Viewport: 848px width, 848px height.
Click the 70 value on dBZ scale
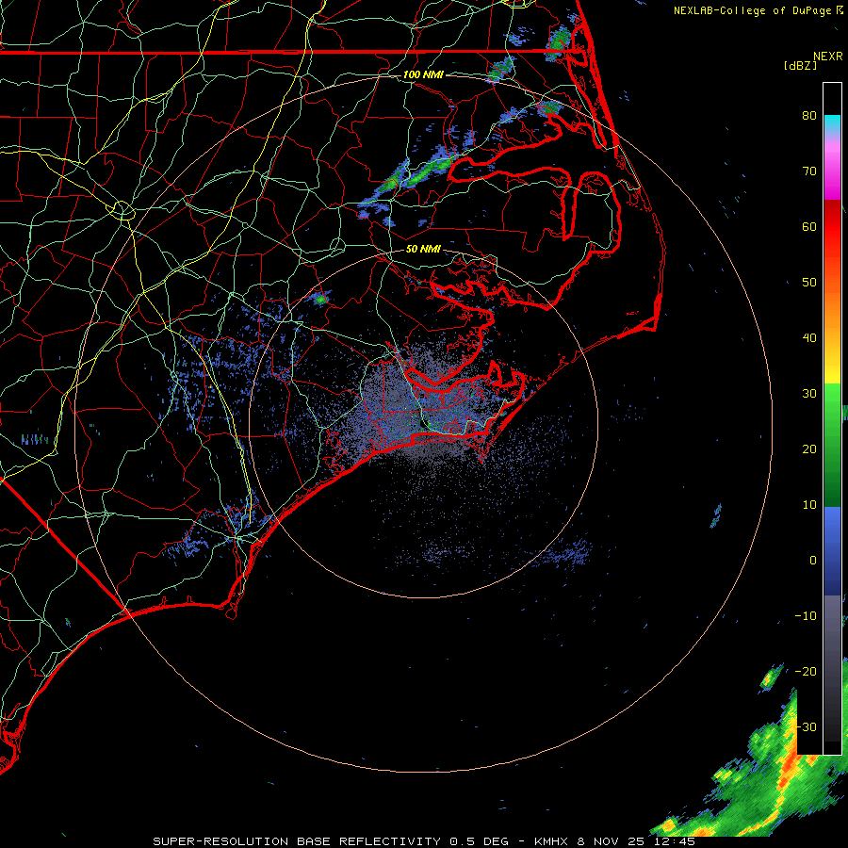point(809,171)
